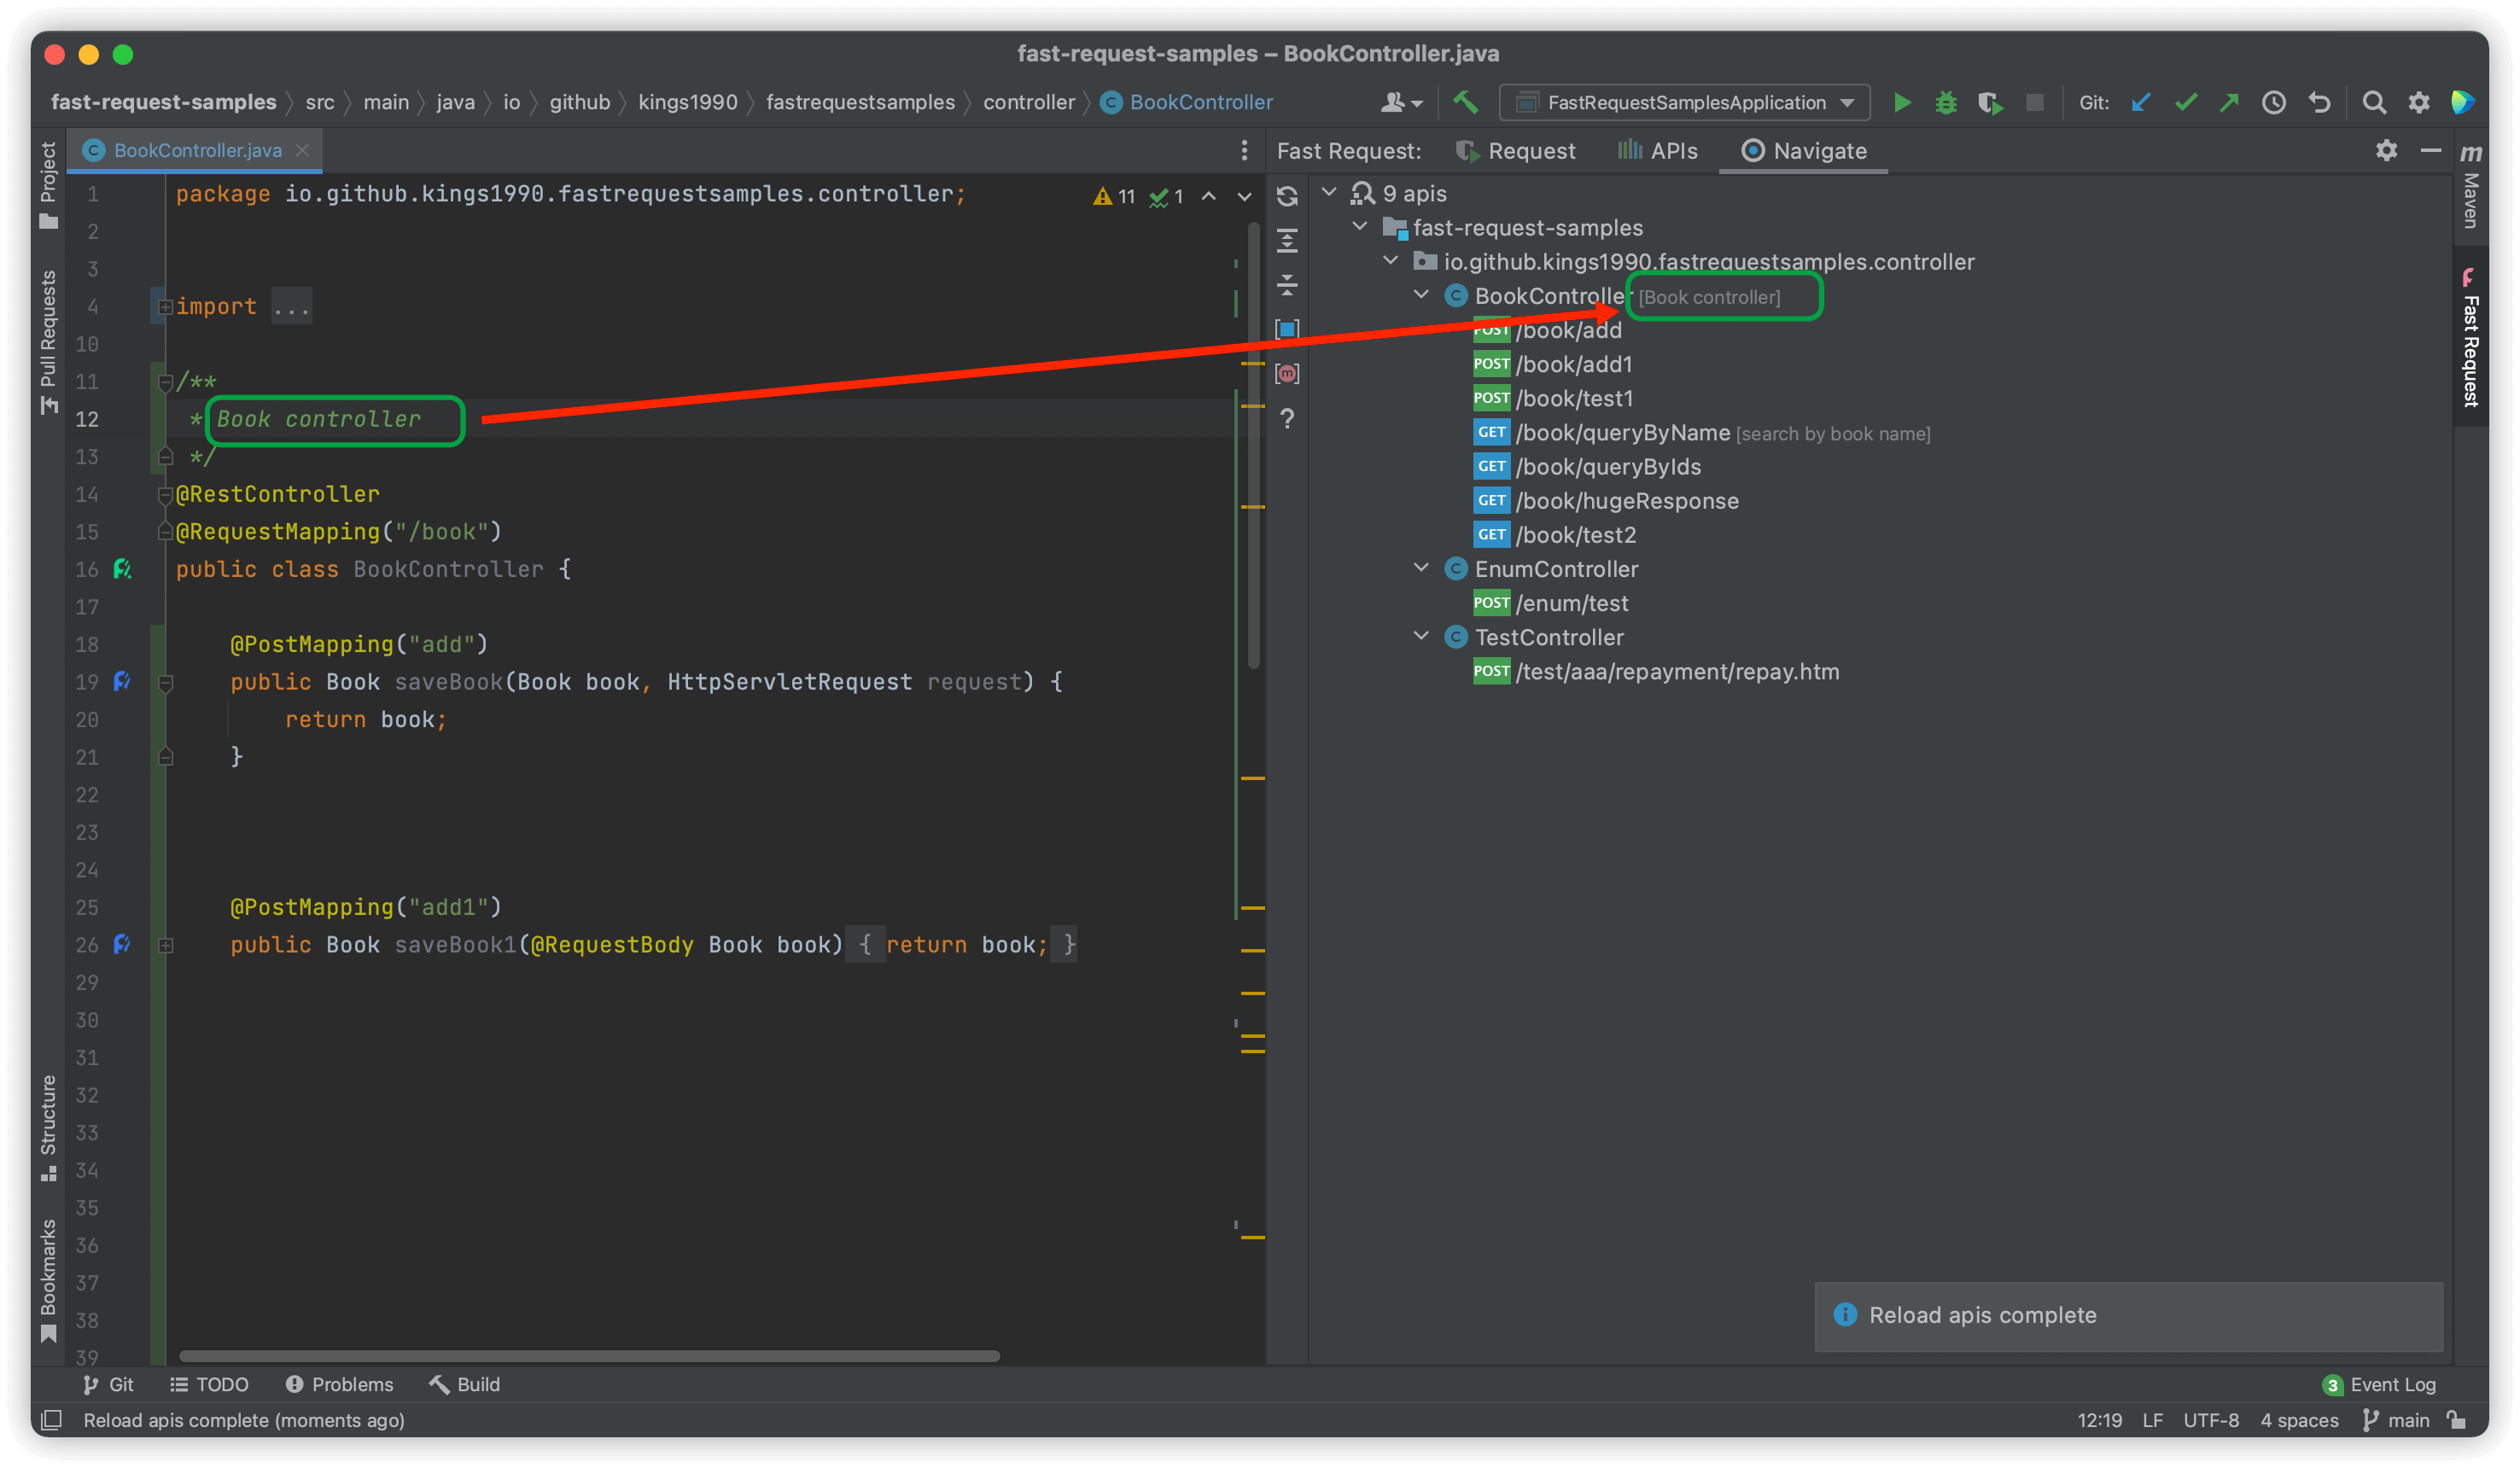Collapse the EnumController tree node

coord(1421,568)
